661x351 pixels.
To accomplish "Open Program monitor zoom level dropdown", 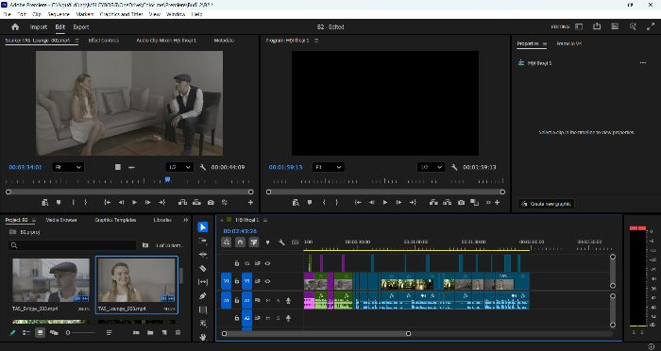I will click(x=328, y=167).
